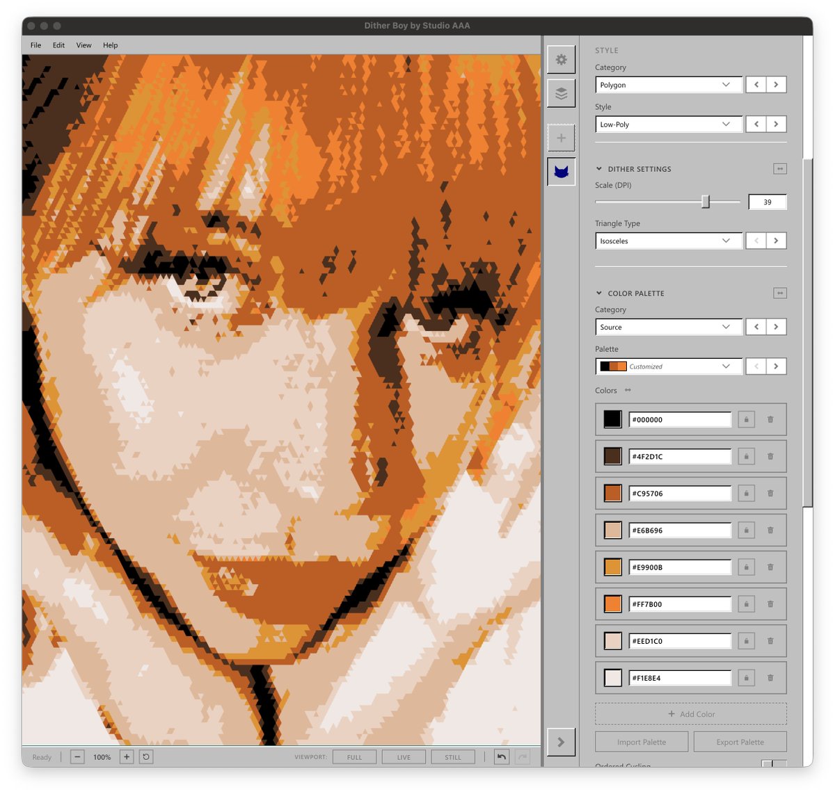Viewport: 835px width, 794px height.
Task: Open the Low-Poly style dropdown
Action: click(669, 124)
